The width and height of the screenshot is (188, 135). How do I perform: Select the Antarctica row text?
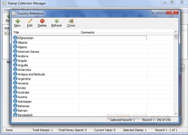24,70
